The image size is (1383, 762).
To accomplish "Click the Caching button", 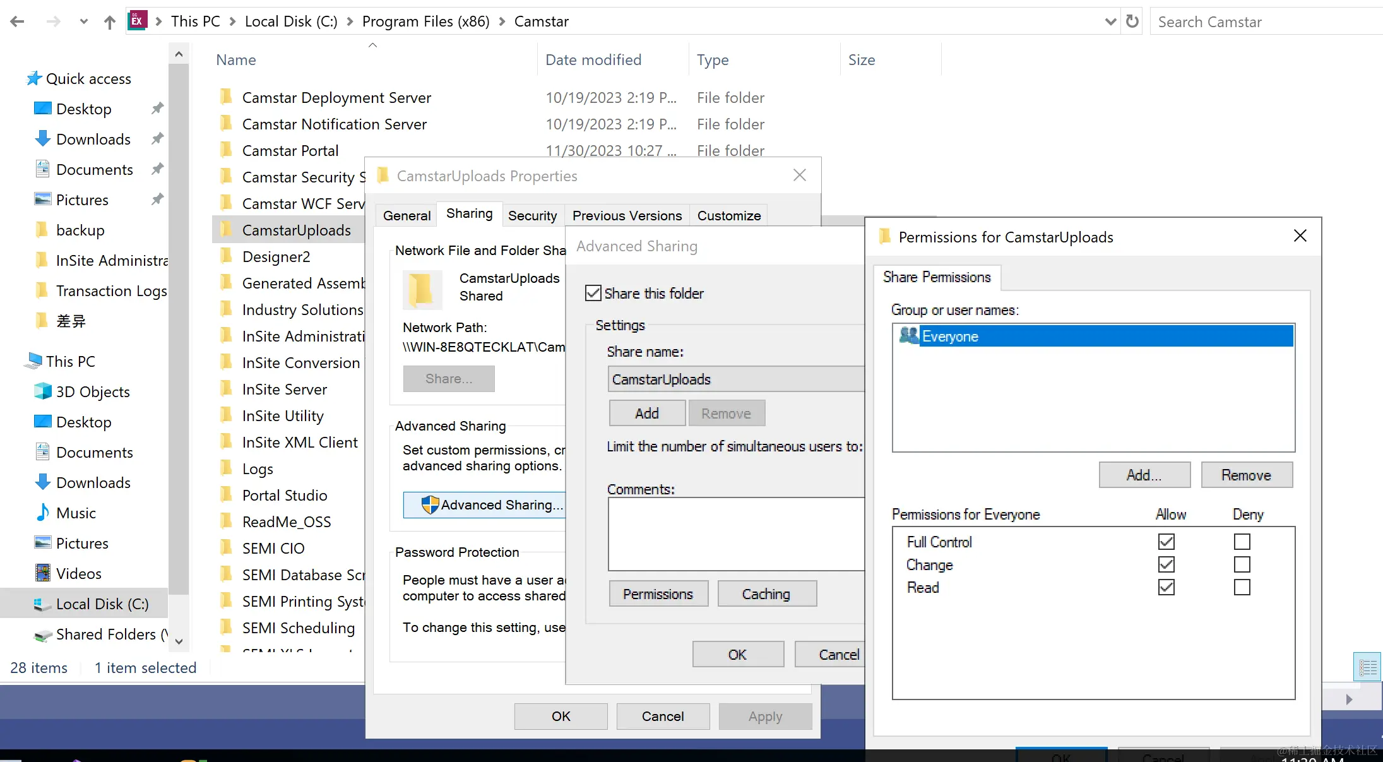I will coord(766,593).
